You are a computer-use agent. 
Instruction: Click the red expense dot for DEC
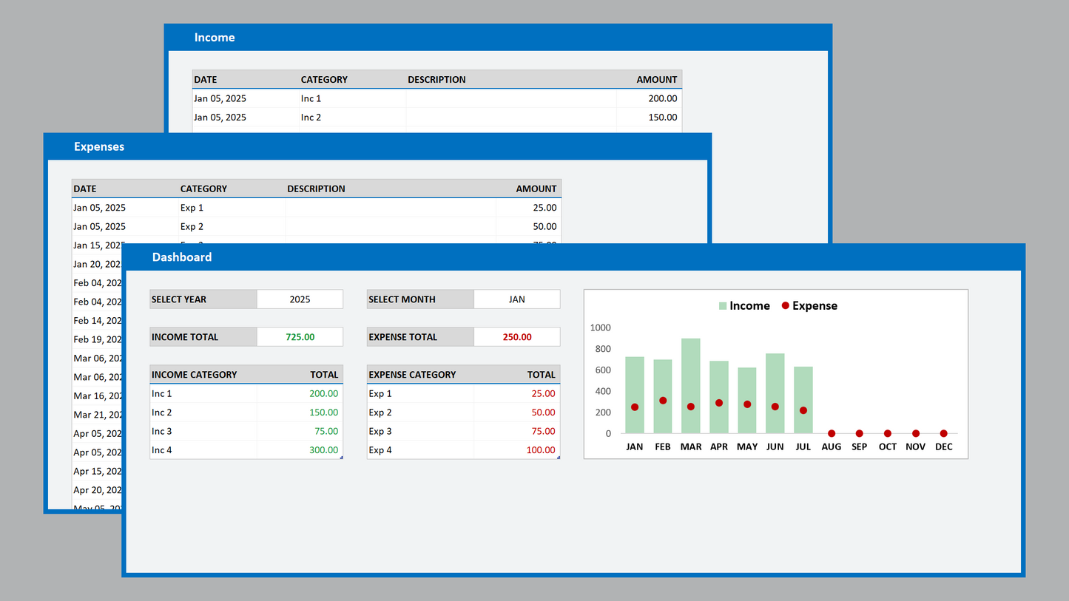tap(943, 433)
